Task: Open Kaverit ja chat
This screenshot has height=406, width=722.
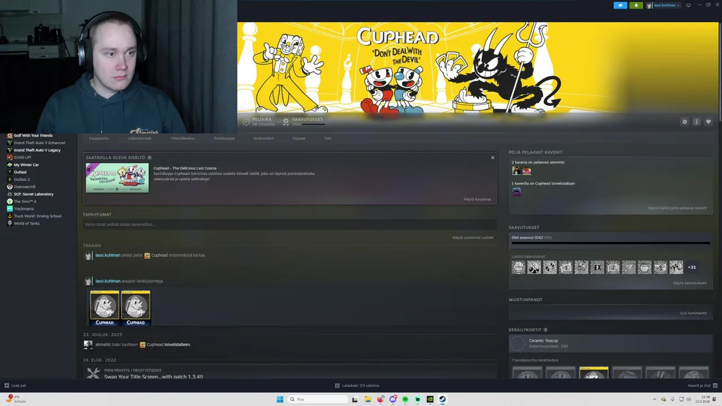Action: pyautogui.click(x=702, y=386)
